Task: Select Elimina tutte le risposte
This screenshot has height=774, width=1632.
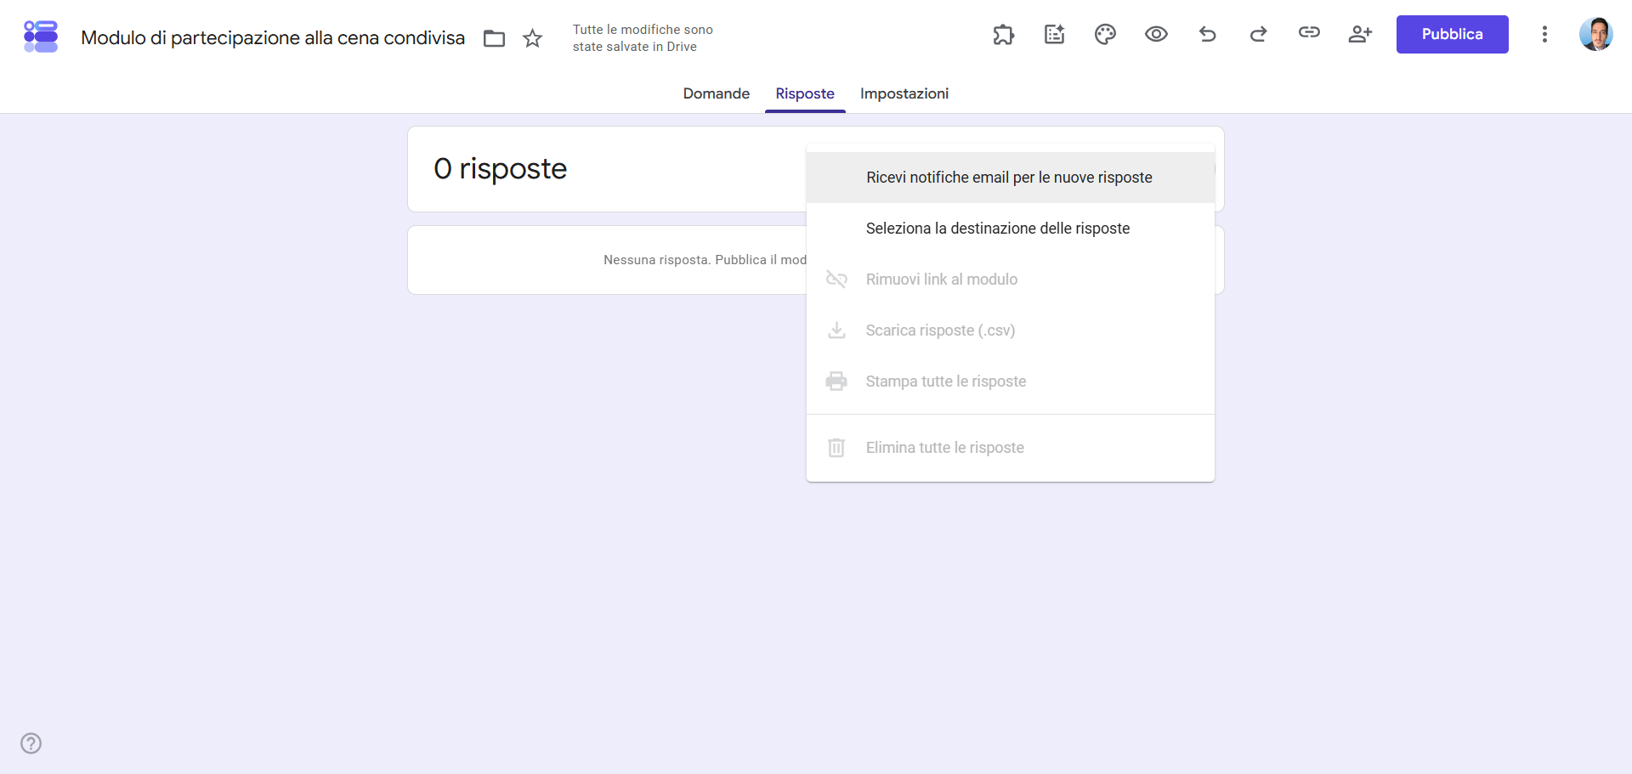Action: coord(1010,448)
